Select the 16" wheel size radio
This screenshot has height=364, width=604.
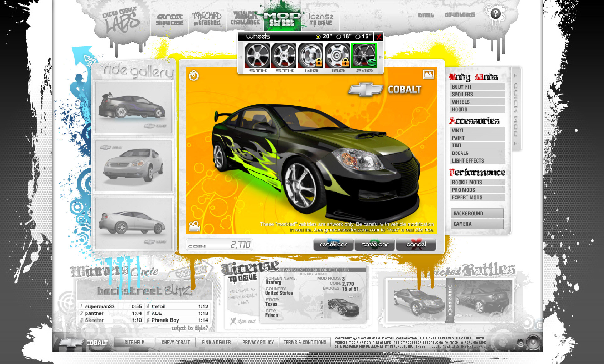pos(358,37)
